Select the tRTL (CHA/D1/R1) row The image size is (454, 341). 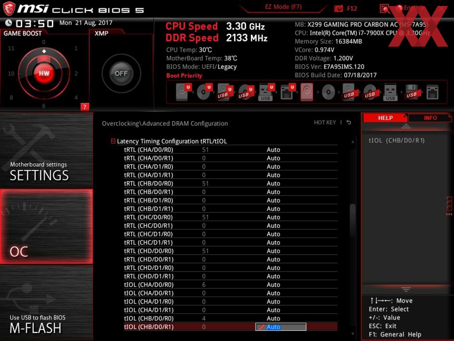pos(230,175)
